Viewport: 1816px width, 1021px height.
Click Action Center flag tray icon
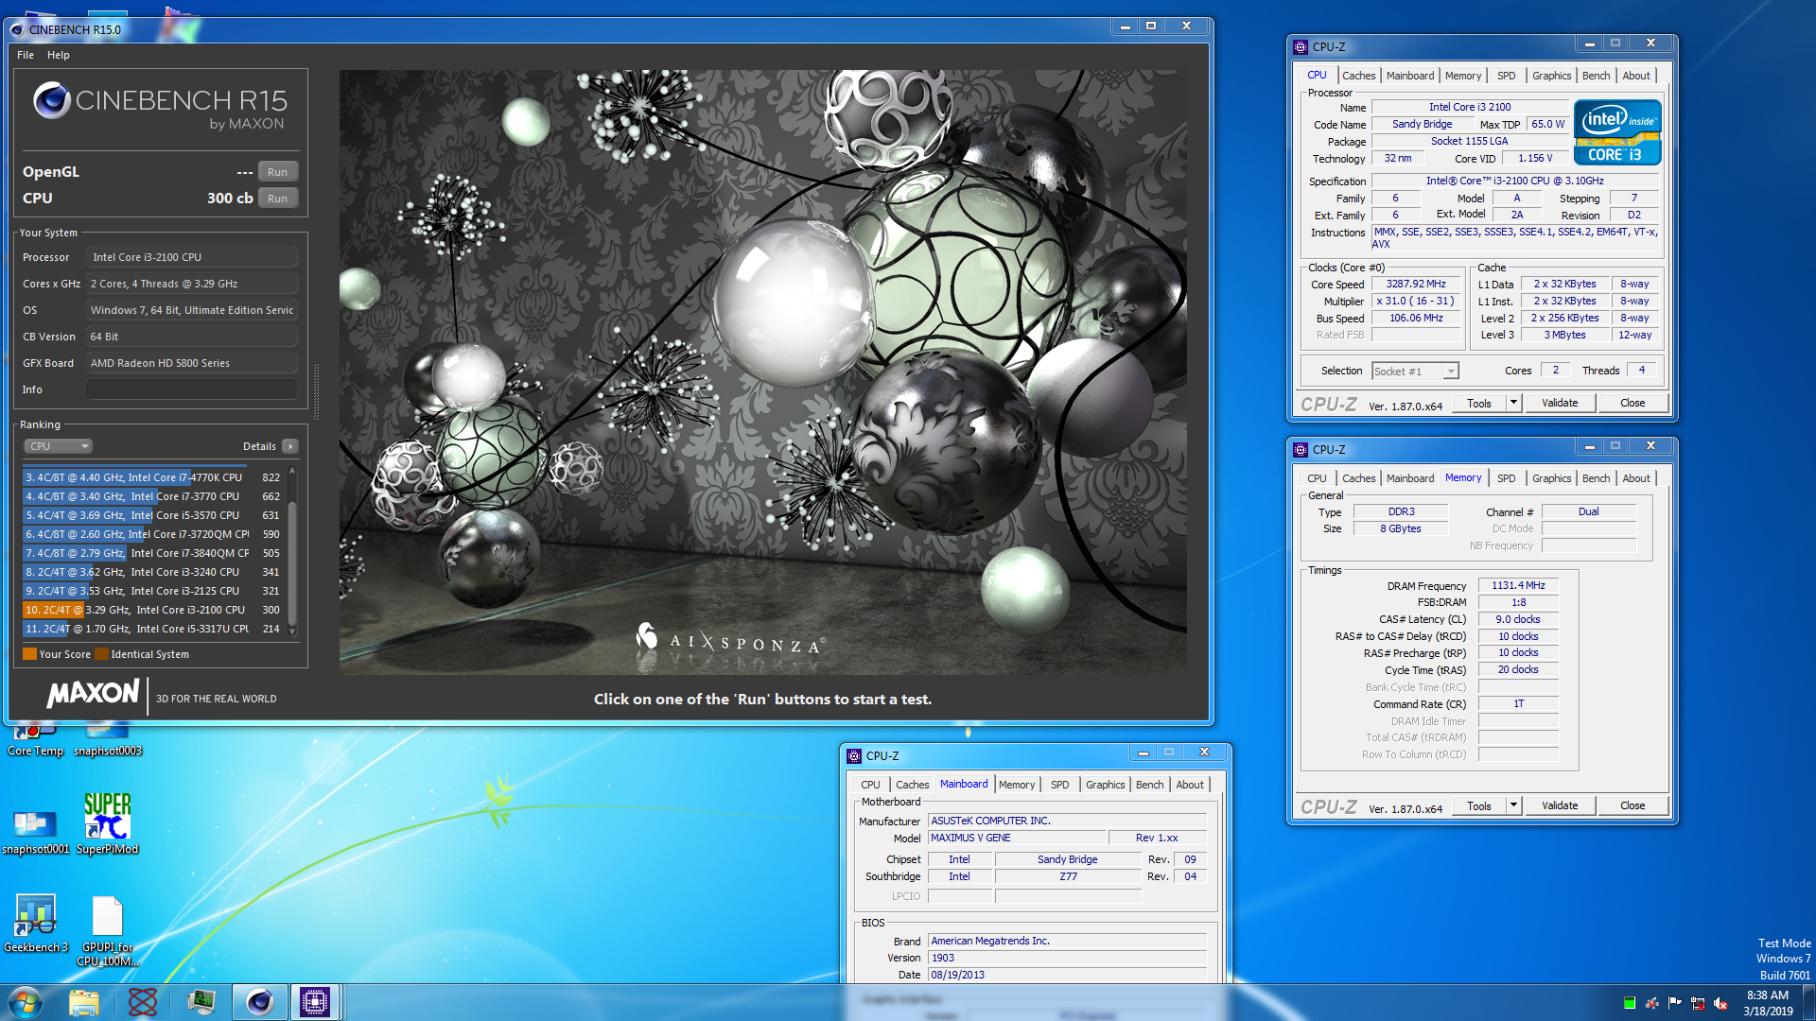(x=1674, y=1003)
